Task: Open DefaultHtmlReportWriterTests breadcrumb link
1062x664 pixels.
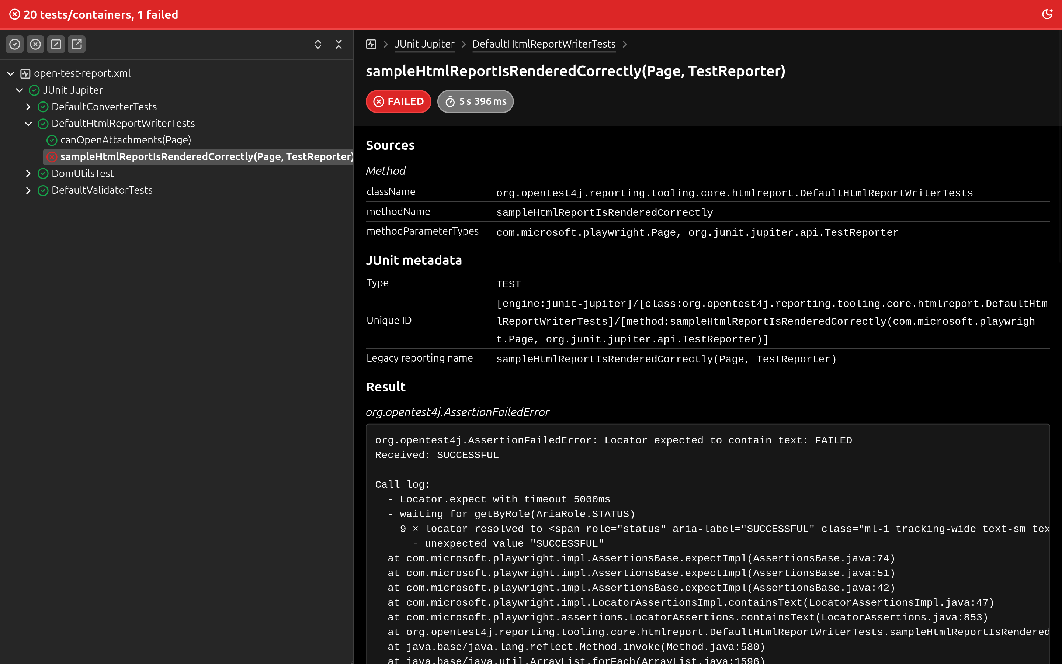Action: (x=544, y=44)
